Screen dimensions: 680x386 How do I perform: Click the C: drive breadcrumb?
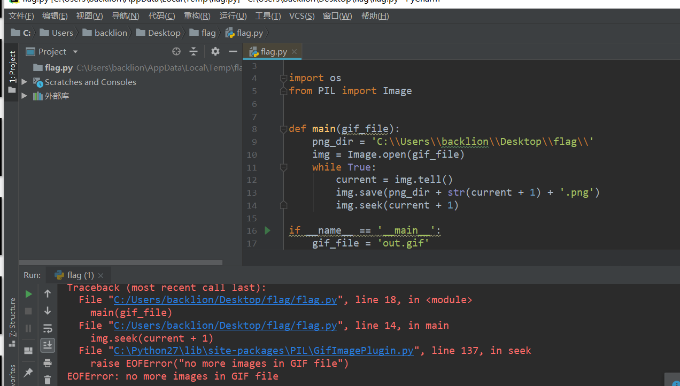(21, 33)
